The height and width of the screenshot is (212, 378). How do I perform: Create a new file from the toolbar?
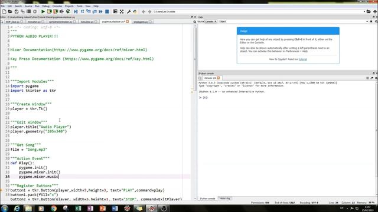tap(4, 12)
